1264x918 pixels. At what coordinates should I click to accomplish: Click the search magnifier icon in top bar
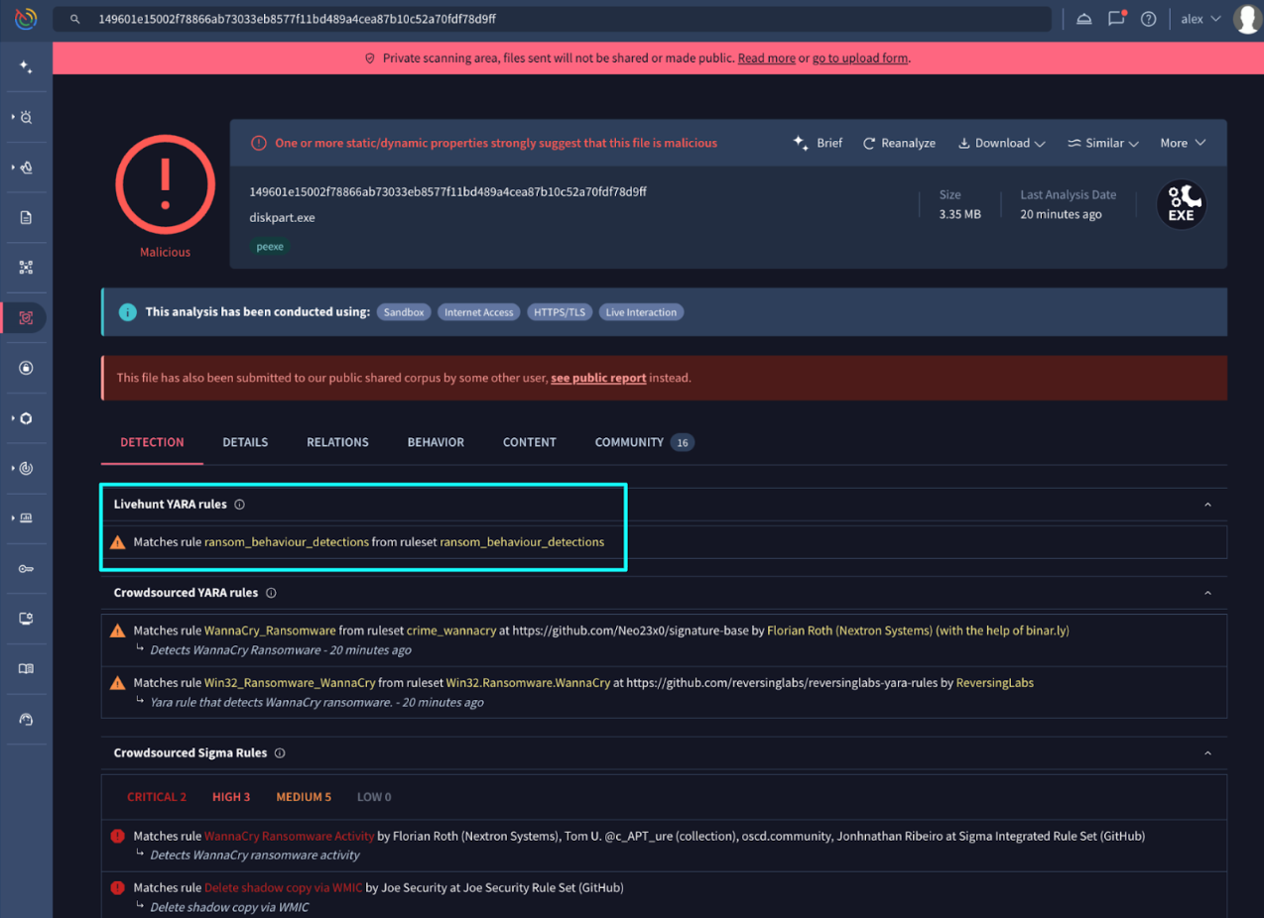74,19
